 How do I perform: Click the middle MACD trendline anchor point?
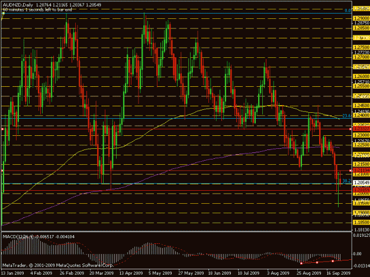317,262
